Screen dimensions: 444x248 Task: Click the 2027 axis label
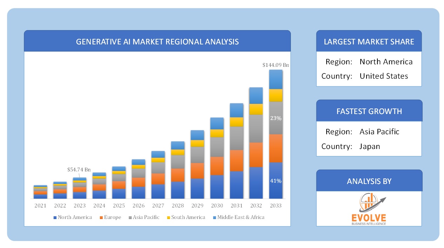point(158,206)
